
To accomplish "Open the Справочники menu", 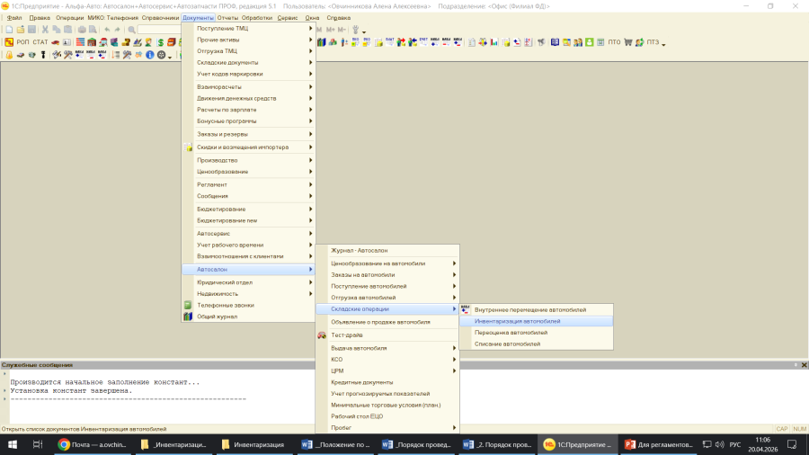I will point(161,18).
